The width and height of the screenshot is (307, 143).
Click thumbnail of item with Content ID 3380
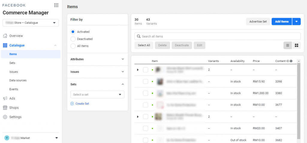click(160, 93)
